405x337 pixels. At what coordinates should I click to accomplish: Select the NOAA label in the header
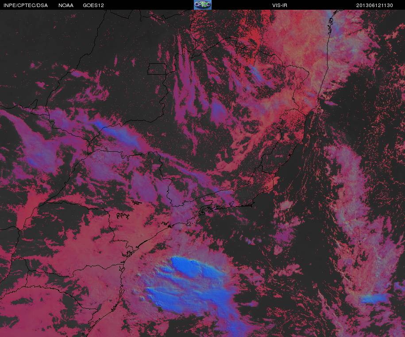pos(66,5)
